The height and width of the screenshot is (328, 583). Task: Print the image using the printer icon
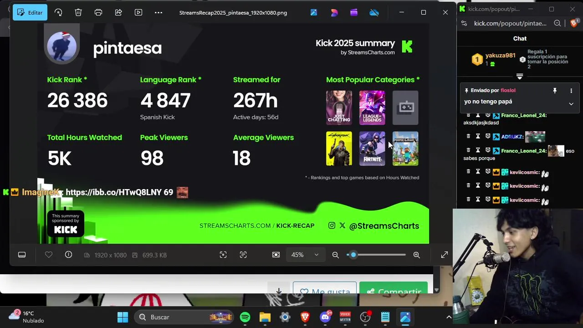pos(98,12)
